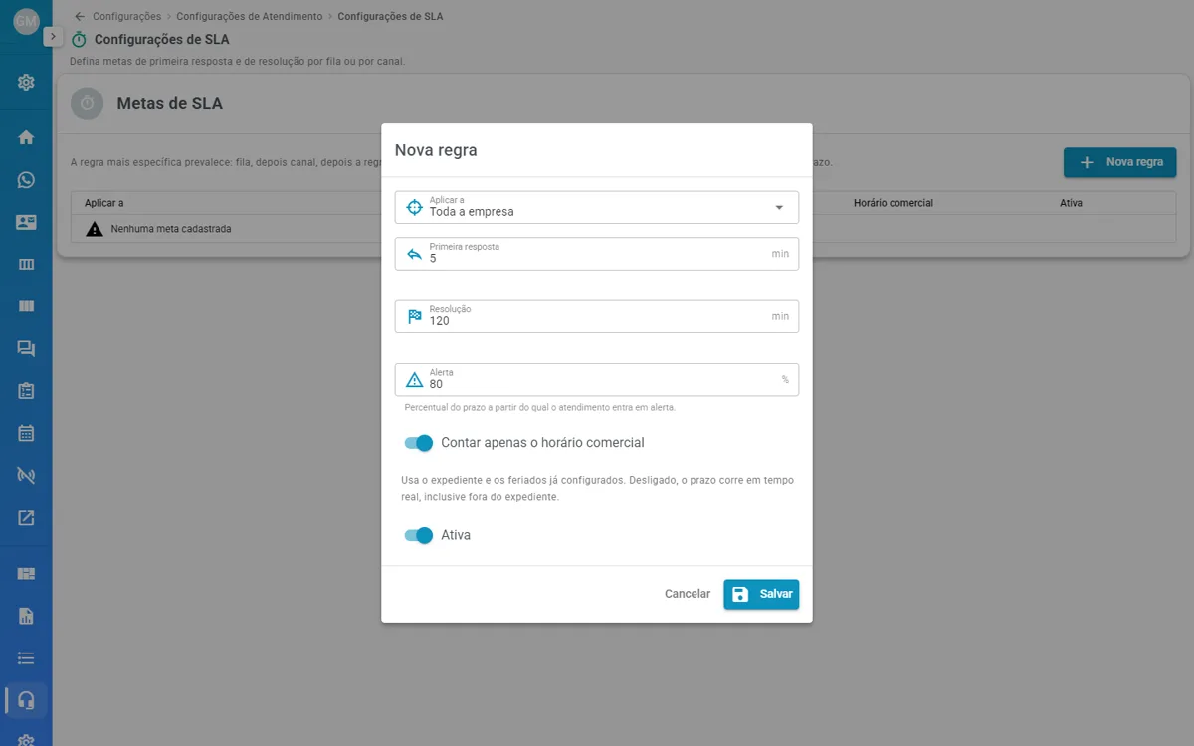Open the list icon in sidebar
1194x746 pixels.
[26, 657]
